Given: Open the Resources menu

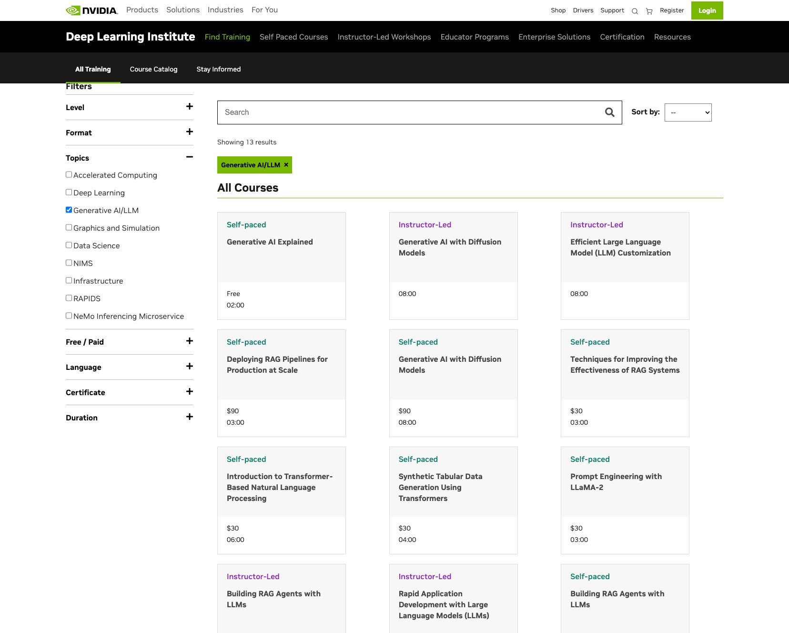Looking at the screenshot, I should pyautogui.click(x=672, y=37).
